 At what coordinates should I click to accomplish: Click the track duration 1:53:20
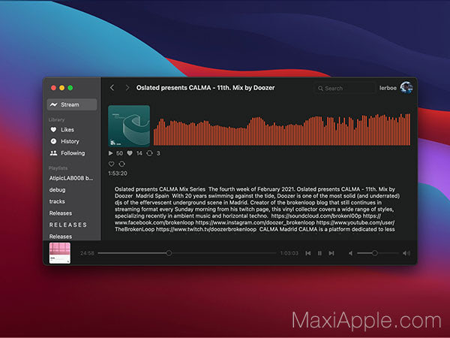[x=118, y=174]
